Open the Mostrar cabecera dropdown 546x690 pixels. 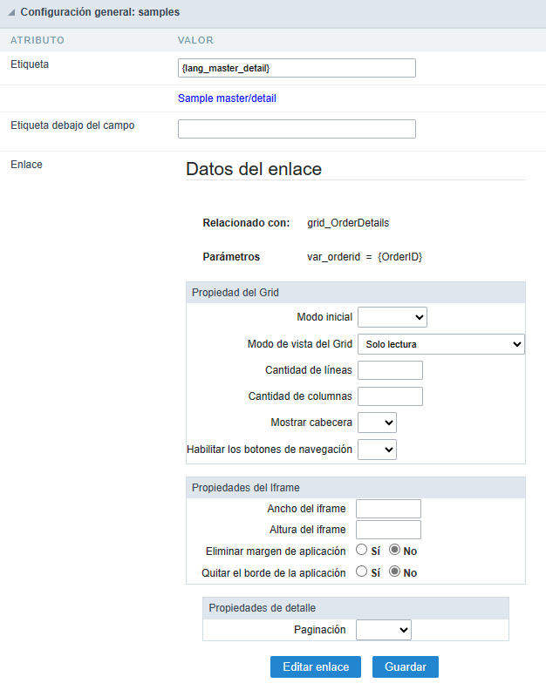[377, 423]
